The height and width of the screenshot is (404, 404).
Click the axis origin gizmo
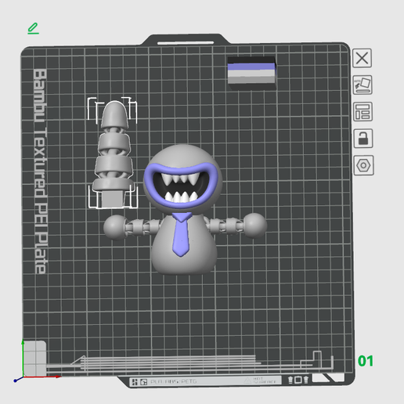[23, 377]
